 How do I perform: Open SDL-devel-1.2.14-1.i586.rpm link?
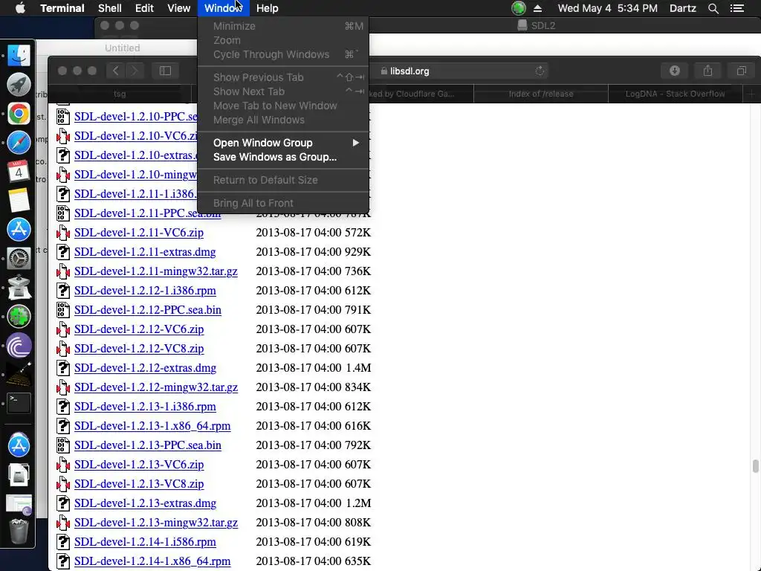tap(145, 542)
